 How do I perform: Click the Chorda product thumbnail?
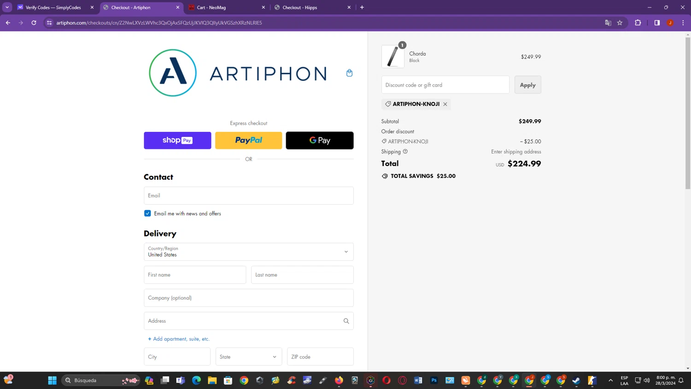tap(393, 57)
